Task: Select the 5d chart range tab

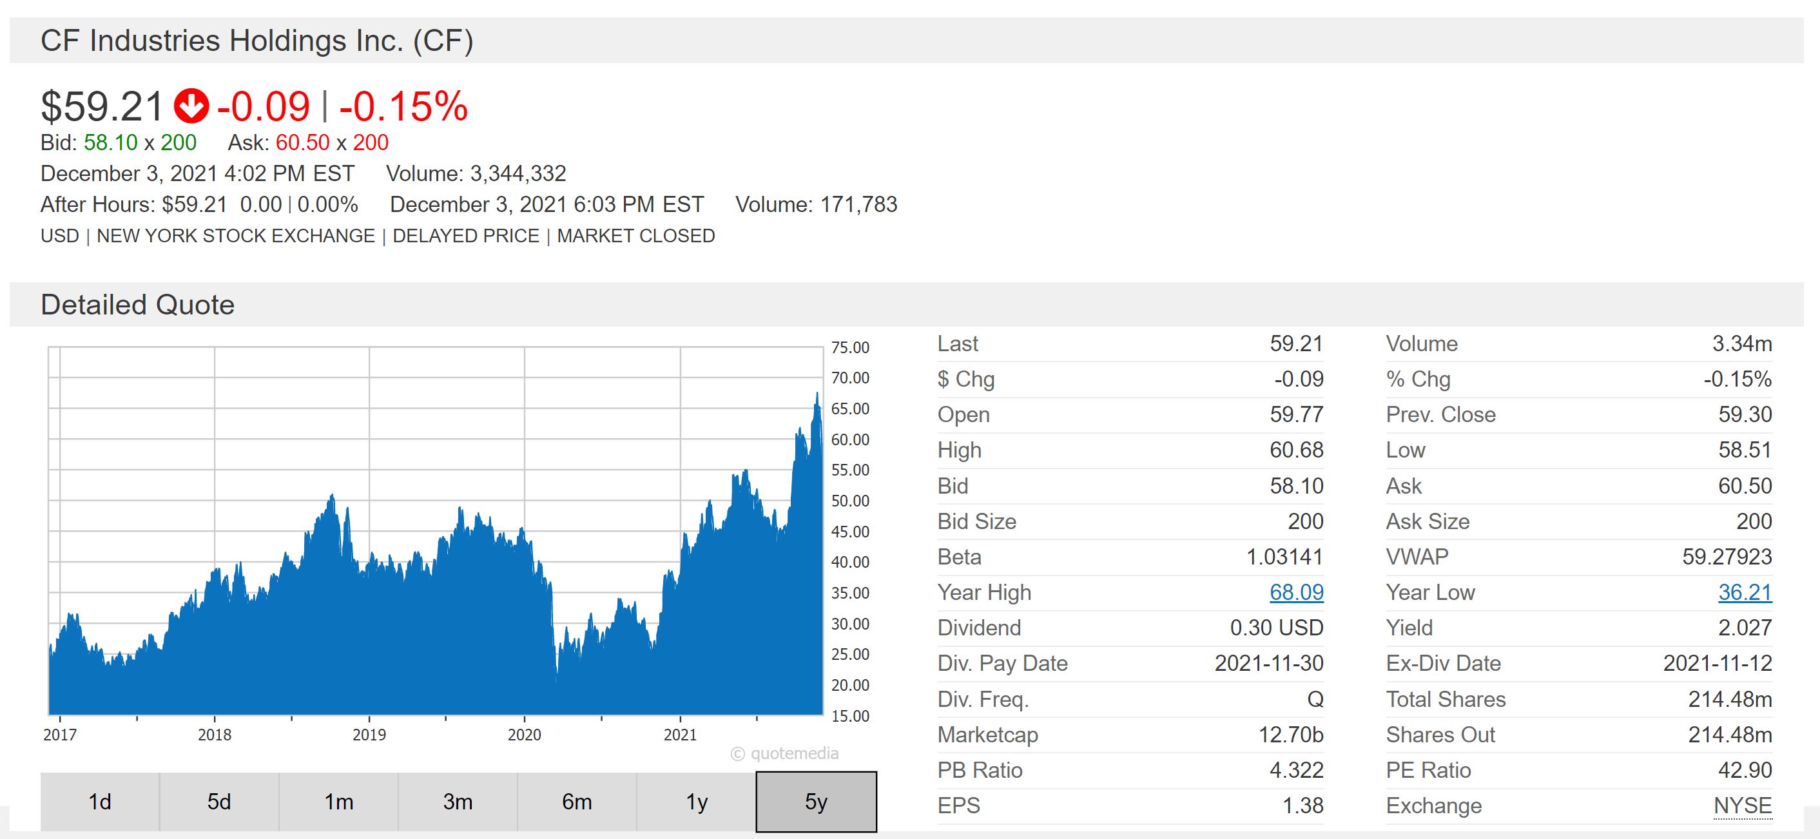Action: [219, 802]
